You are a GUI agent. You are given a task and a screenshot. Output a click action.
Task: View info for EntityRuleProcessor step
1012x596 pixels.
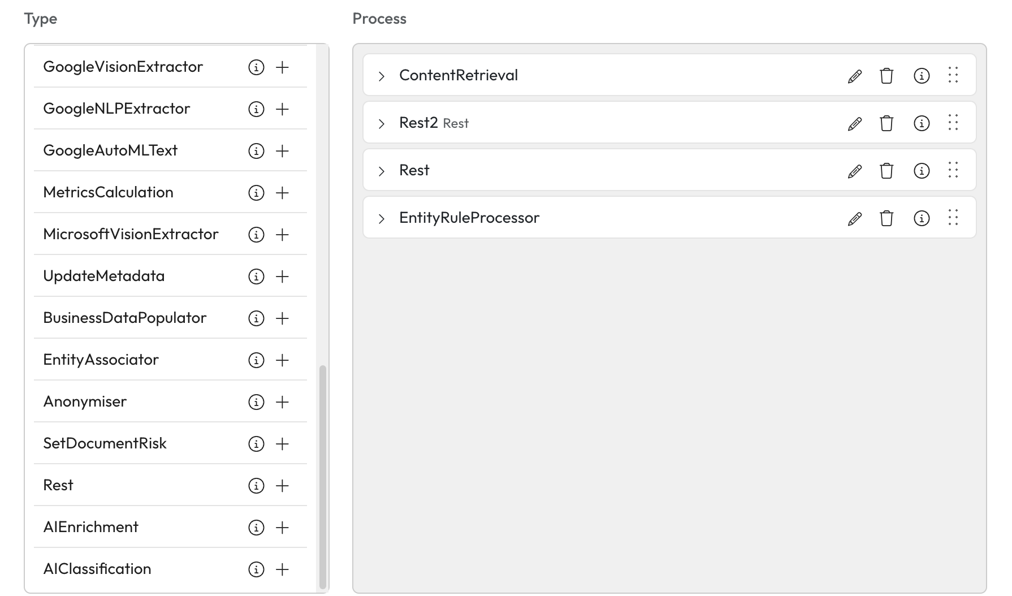click(922, 218)
